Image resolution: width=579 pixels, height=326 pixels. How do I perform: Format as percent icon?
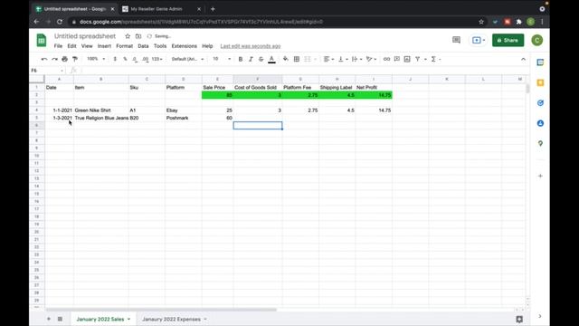[125, 59]
